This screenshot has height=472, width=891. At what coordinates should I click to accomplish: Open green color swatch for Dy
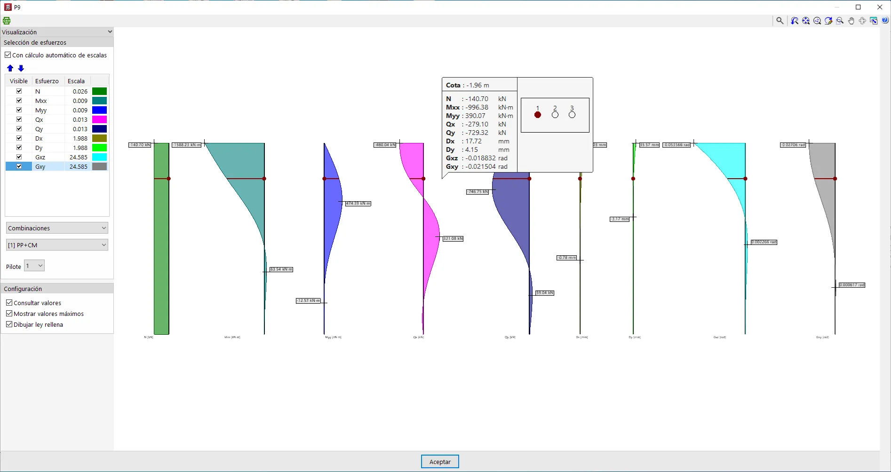(99, 148)
